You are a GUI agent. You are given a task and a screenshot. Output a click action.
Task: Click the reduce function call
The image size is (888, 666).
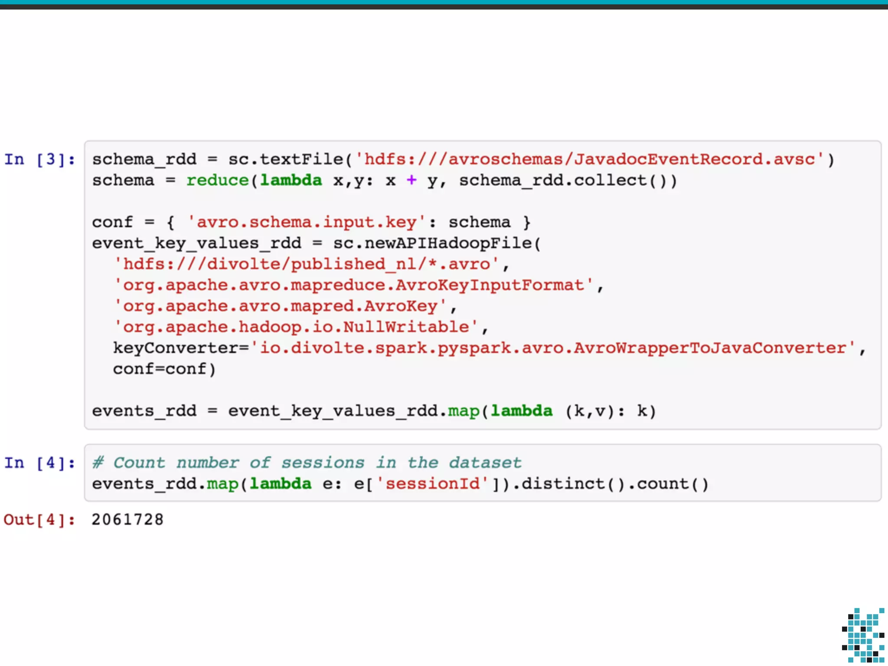tap(218, 180)
